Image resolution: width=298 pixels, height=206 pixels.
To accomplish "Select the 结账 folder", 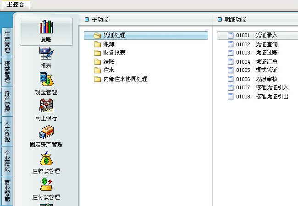I will 104,62.
